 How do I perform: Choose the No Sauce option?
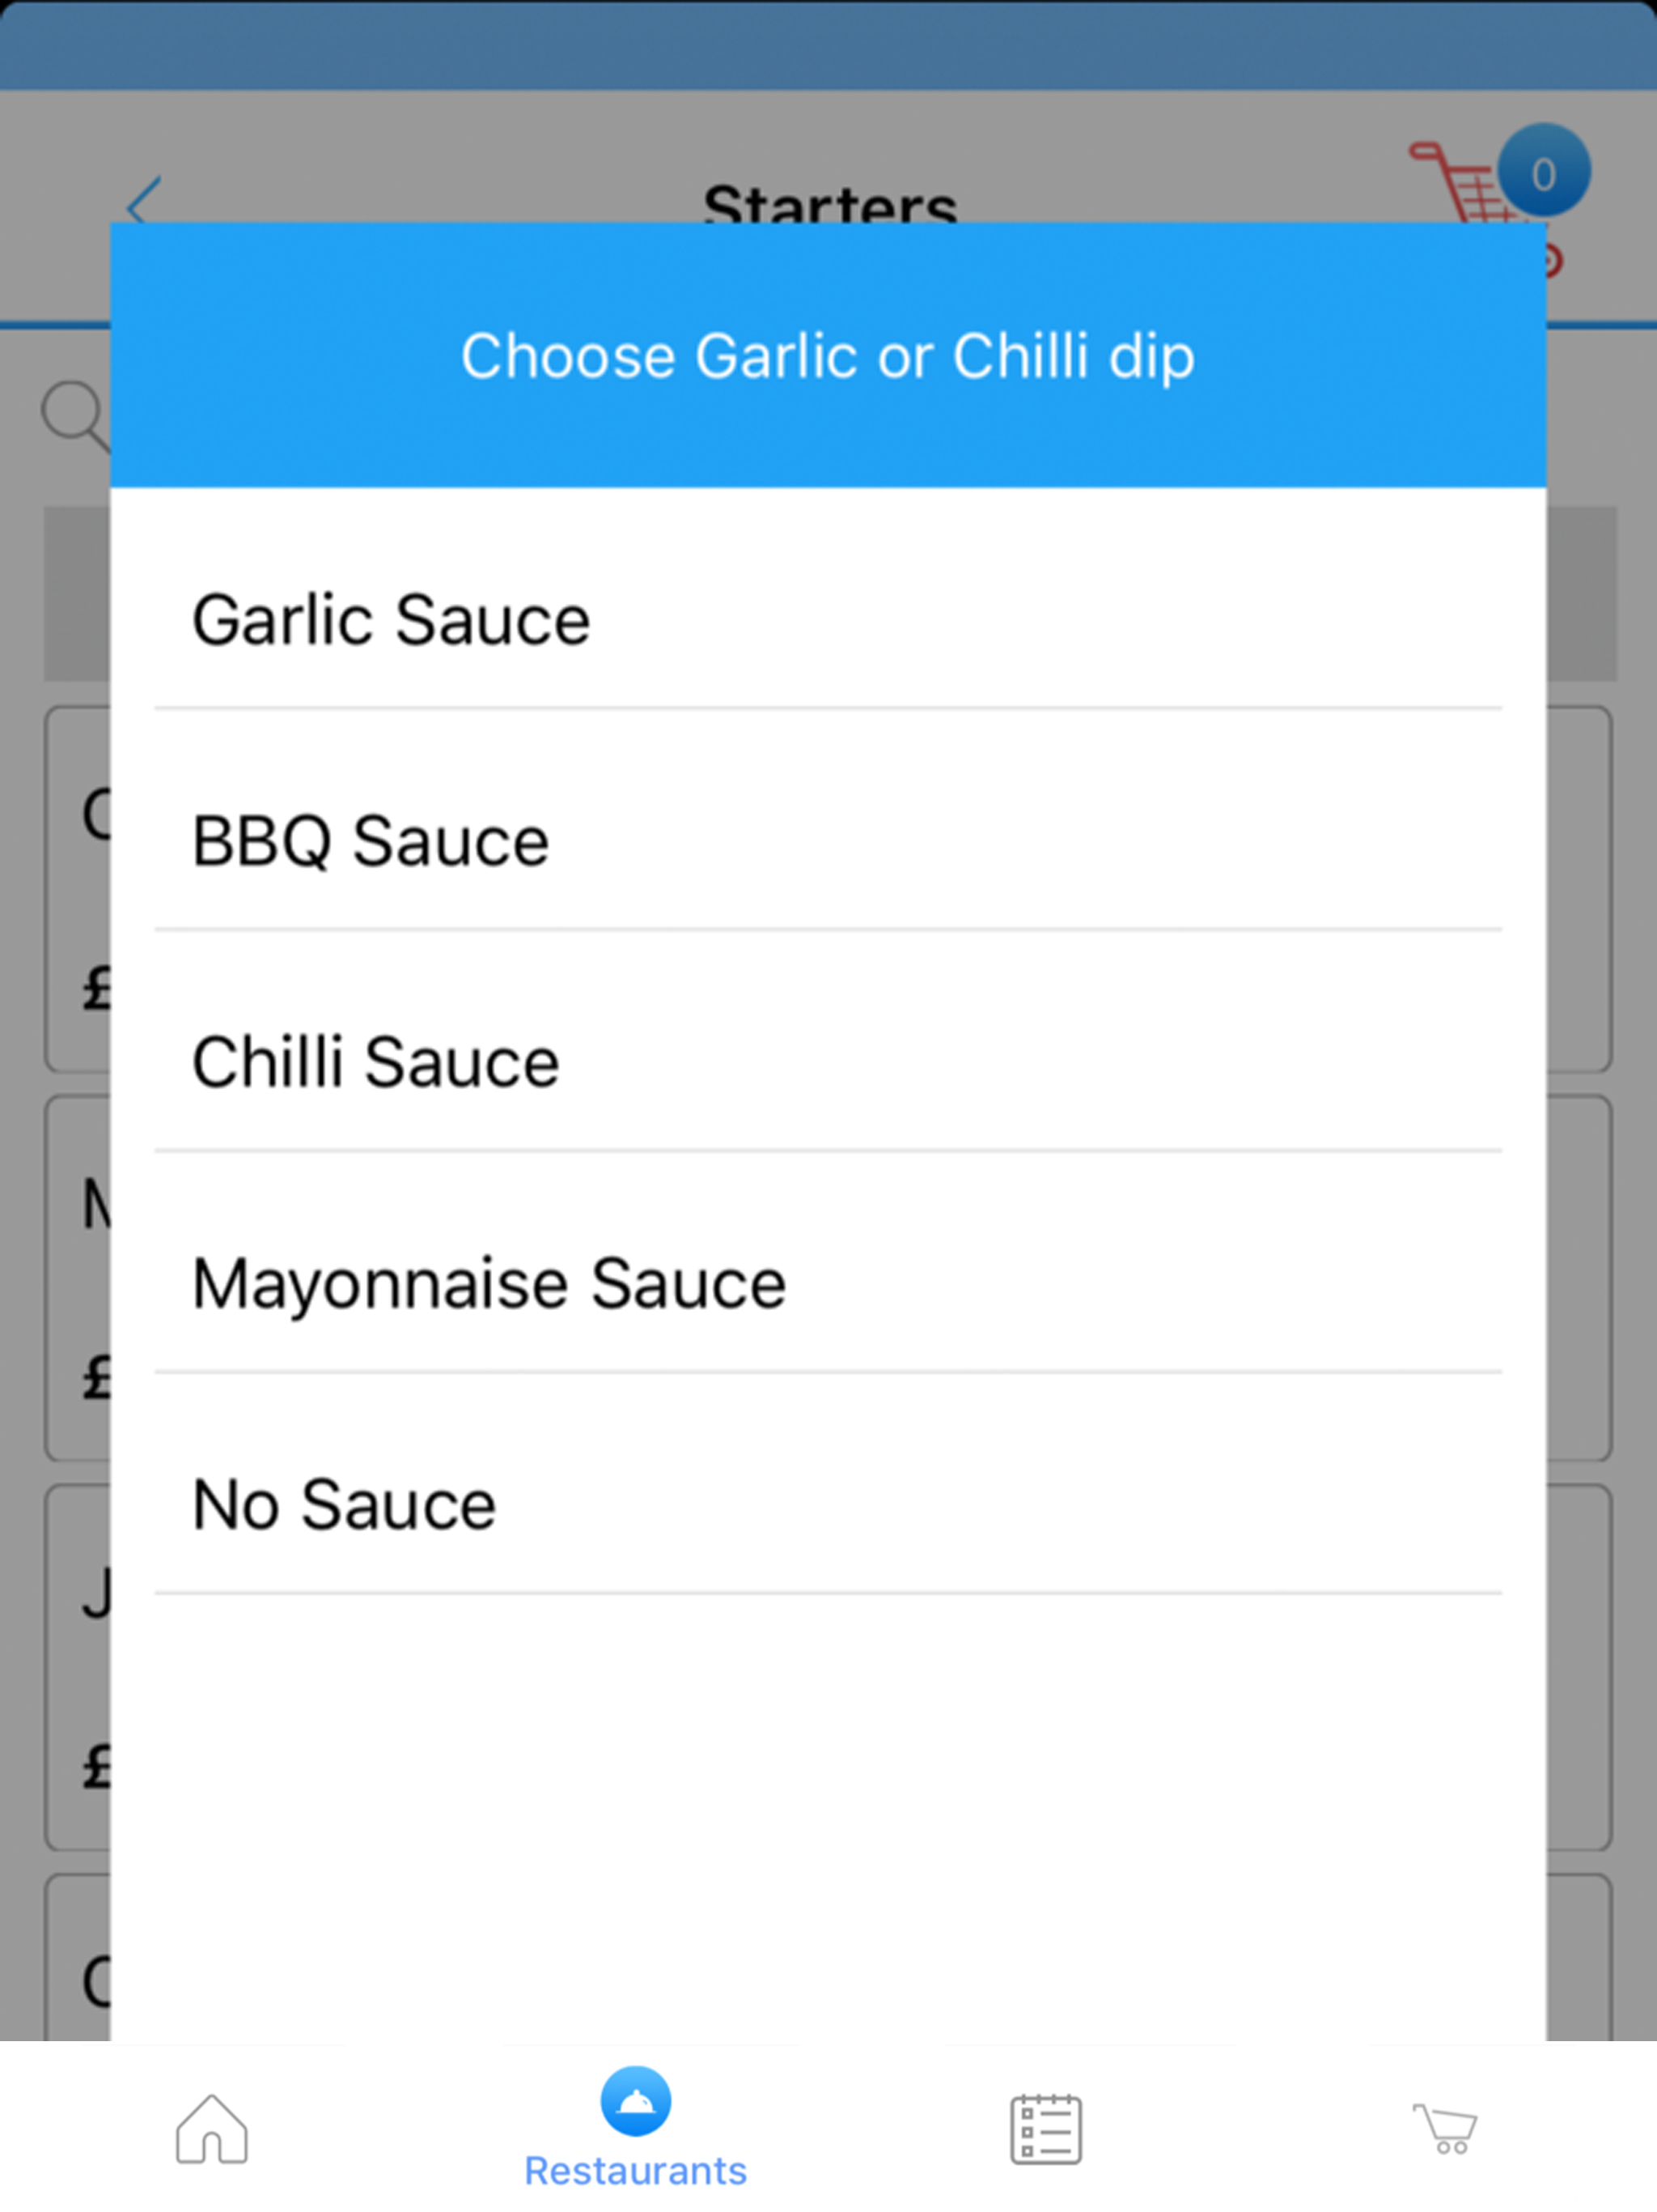click(x=828, y=1505)
